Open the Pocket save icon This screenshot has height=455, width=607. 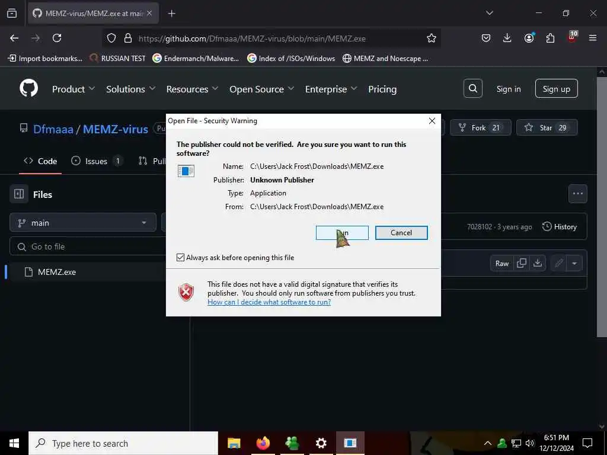(486, 38)
